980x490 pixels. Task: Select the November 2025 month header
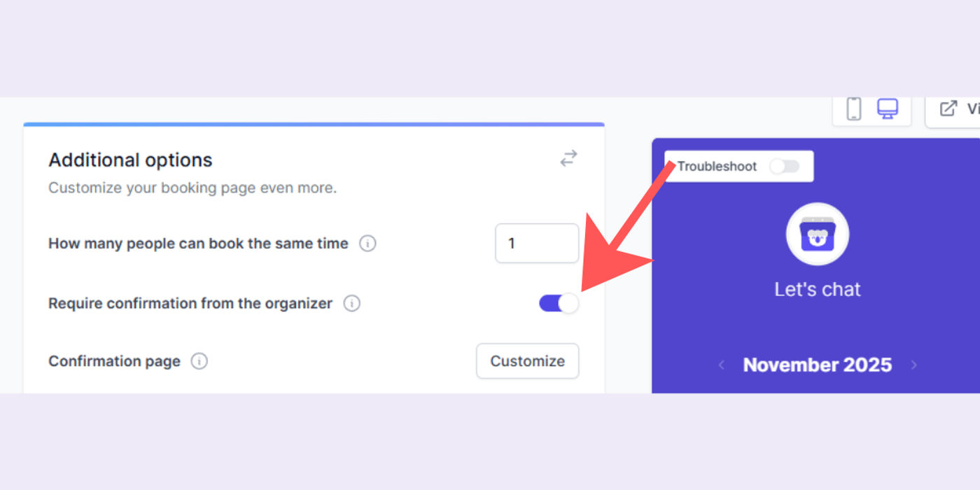(x=817, y=365)
